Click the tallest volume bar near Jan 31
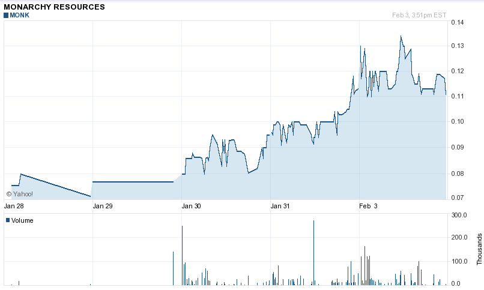484x290 pixels. pos(313,252)
